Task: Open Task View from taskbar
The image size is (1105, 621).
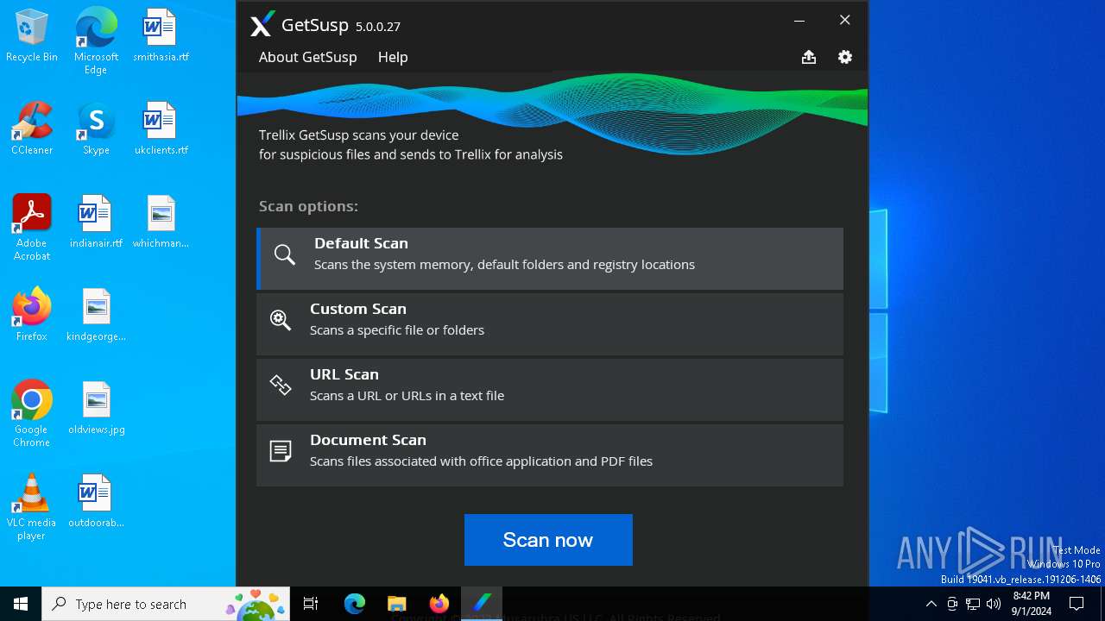Action: point(311,604)
